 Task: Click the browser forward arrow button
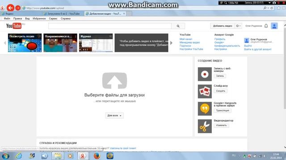(18, 8)
